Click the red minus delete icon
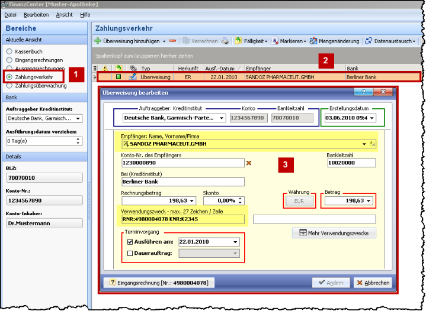Viewport: 426px width, 311px height. tap(172, 41)
